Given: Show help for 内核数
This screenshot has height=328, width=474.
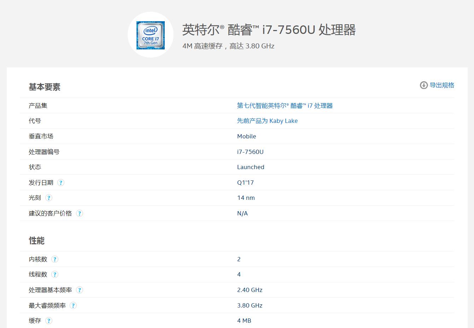Looking at the screenshot, I should [55, 259].
